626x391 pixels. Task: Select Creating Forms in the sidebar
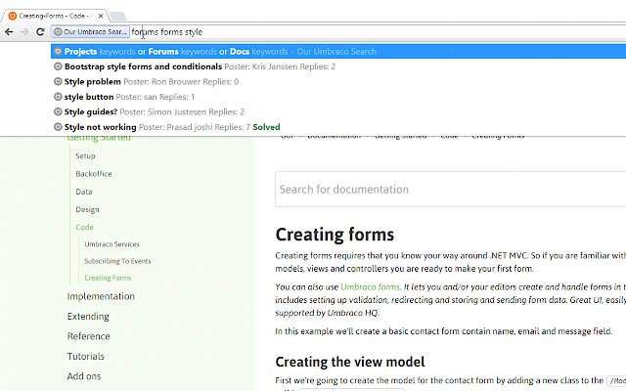pos(108,278)
